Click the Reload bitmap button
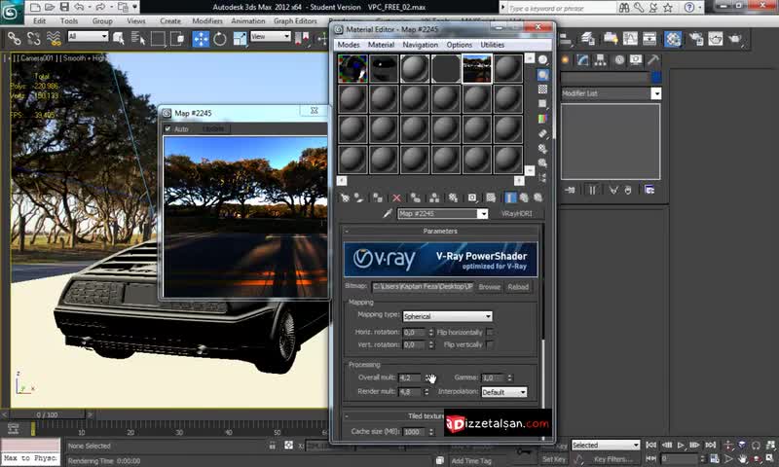Image resolution: width=779 pixels, height=467 pixels. coord(518,287)
